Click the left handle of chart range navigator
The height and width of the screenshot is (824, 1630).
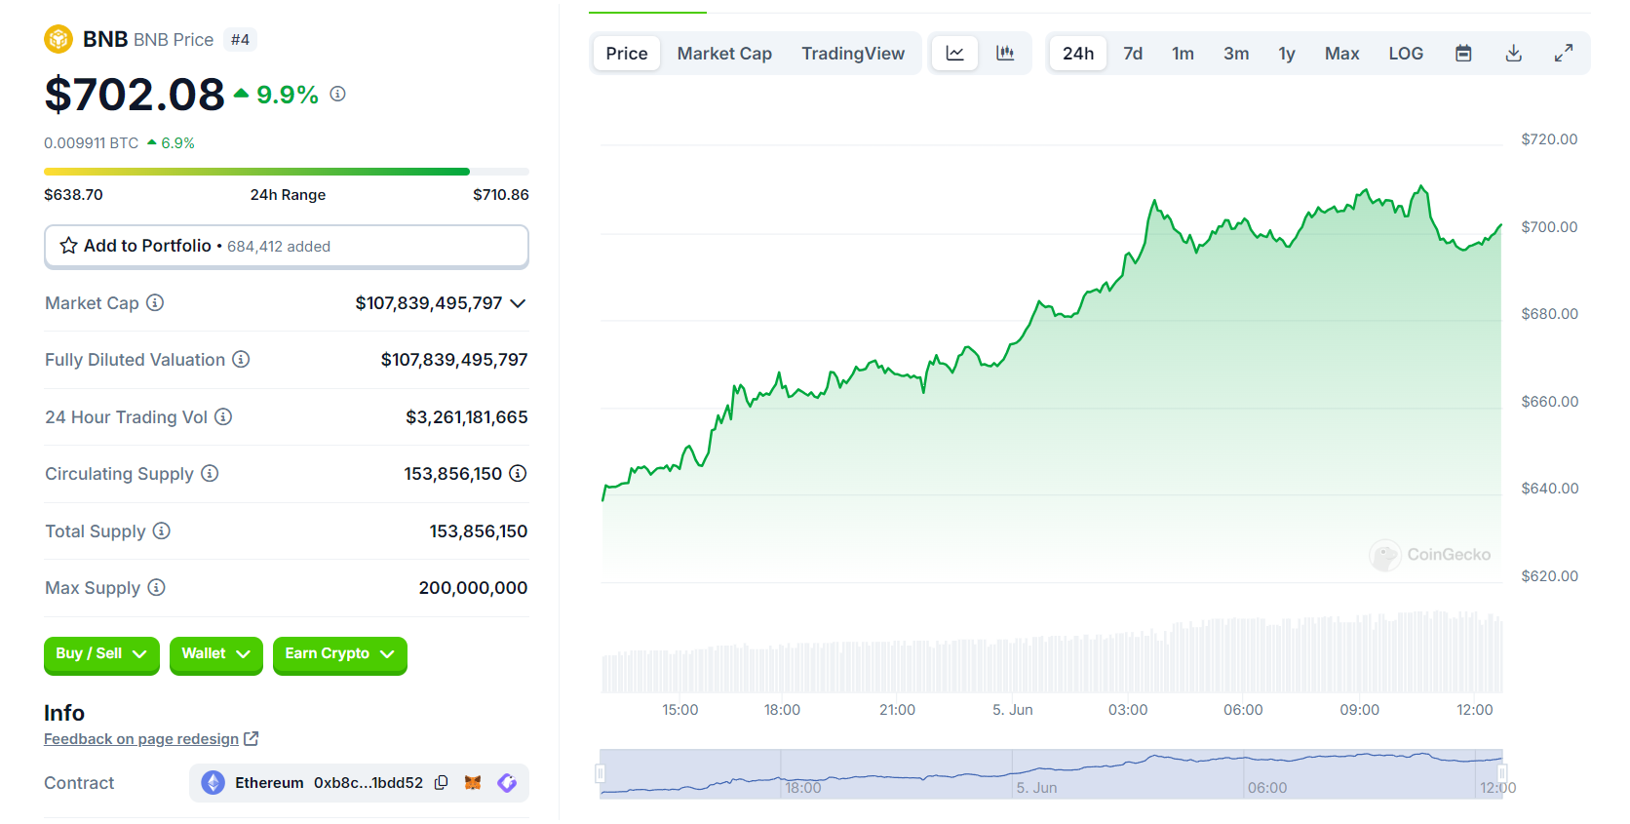[x=601, y=774]
